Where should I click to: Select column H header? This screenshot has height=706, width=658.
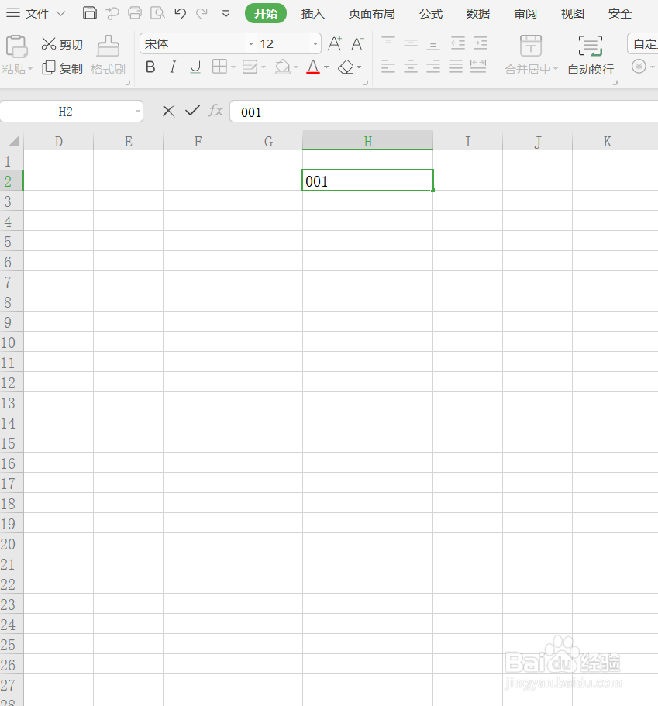tap(367, 141)
